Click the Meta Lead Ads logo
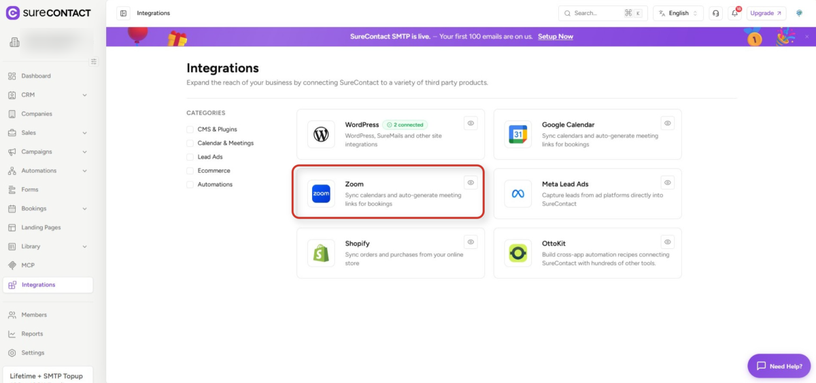Image resolution: width=816 pixels, height=383 pixels. pyautogui.click(x=518, y=194)
